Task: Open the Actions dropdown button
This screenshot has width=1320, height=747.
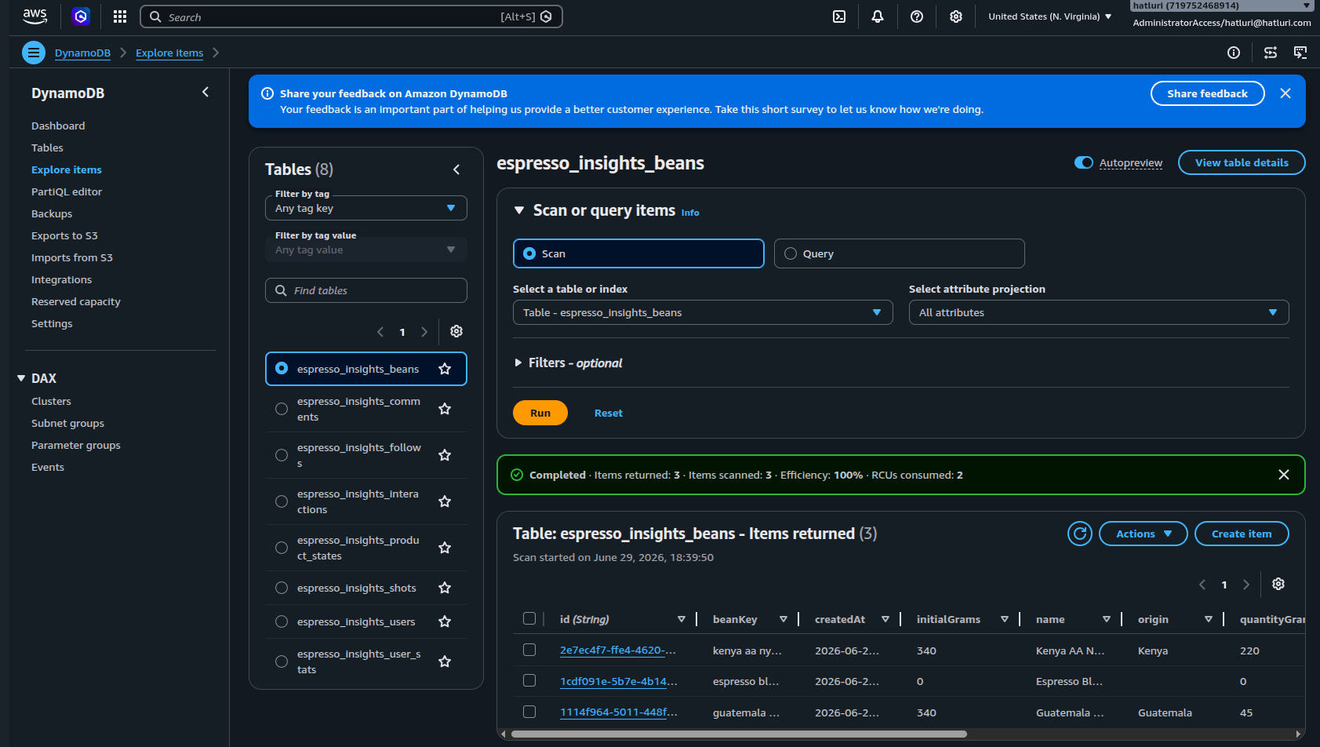Action: click(x=1144, y=534)
